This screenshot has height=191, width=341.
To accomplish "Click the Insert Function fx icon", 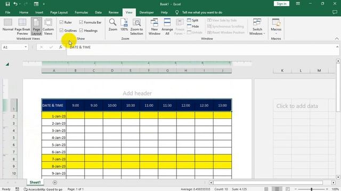I will pyautogui.click(x=61, y=47).
